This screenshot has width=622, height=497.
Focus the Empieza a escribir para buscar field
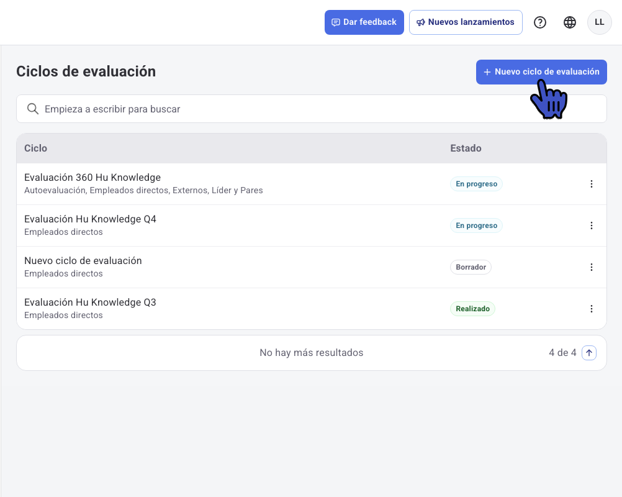312,109
